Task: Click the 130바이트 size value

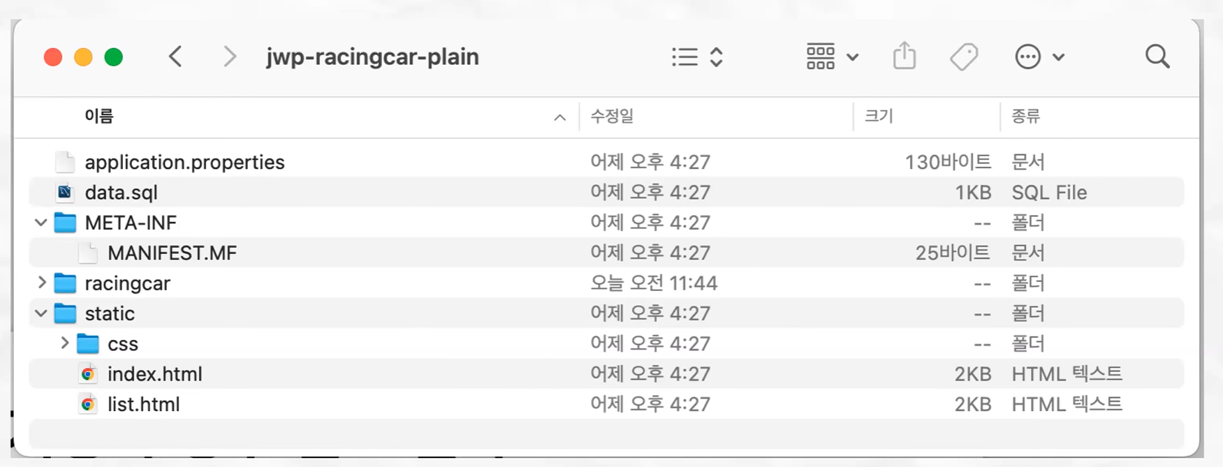Action: [x=948, y=162]
